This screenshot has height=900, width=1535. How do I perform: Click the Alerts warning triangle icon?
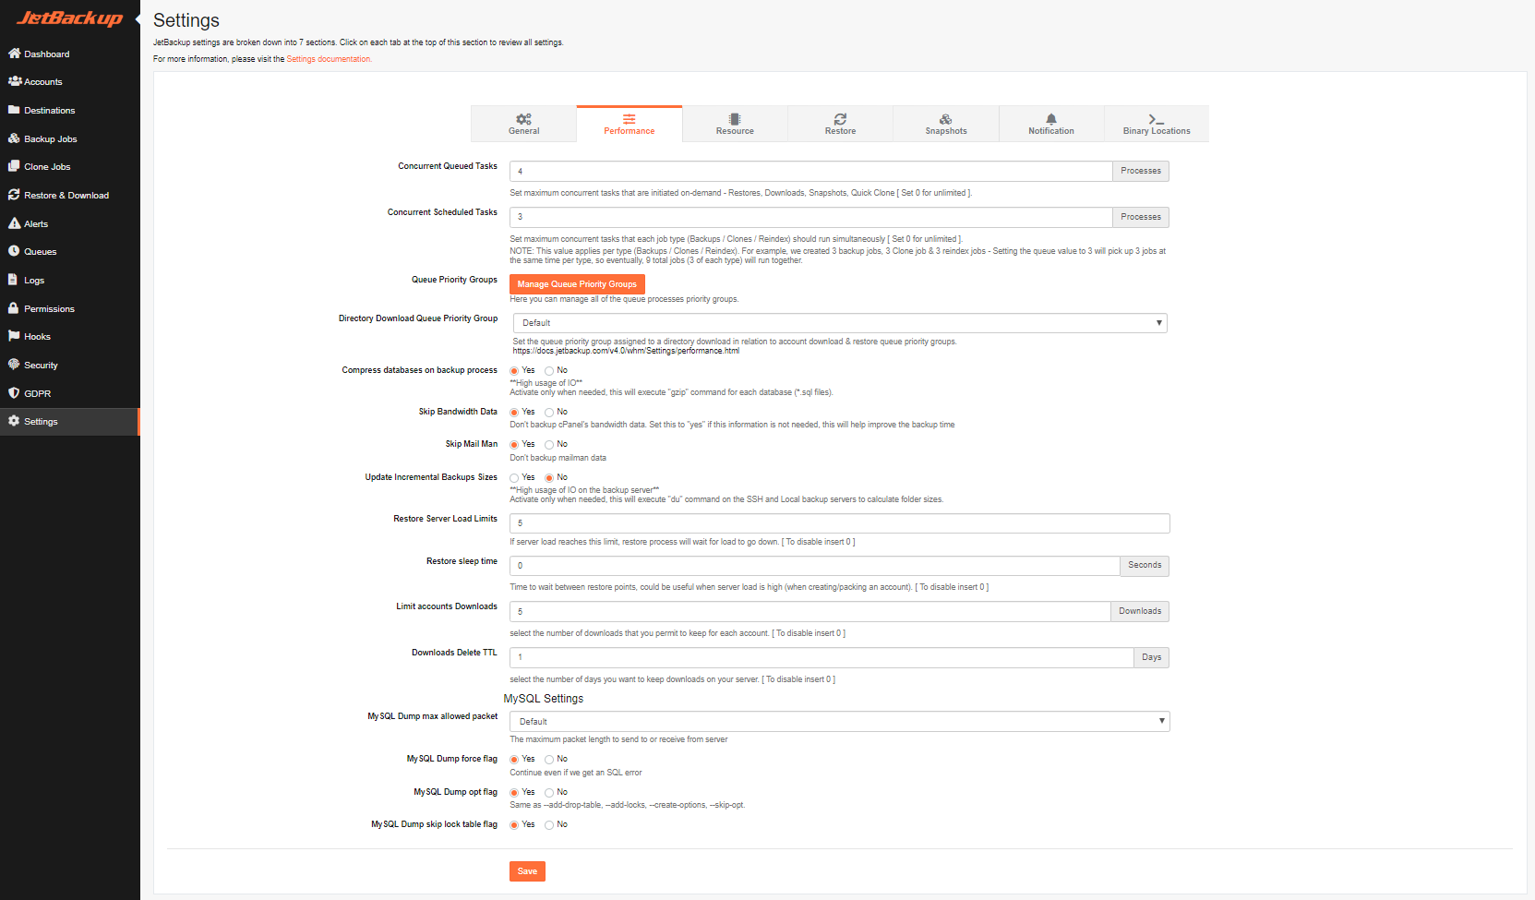click(x=14, y=223)
